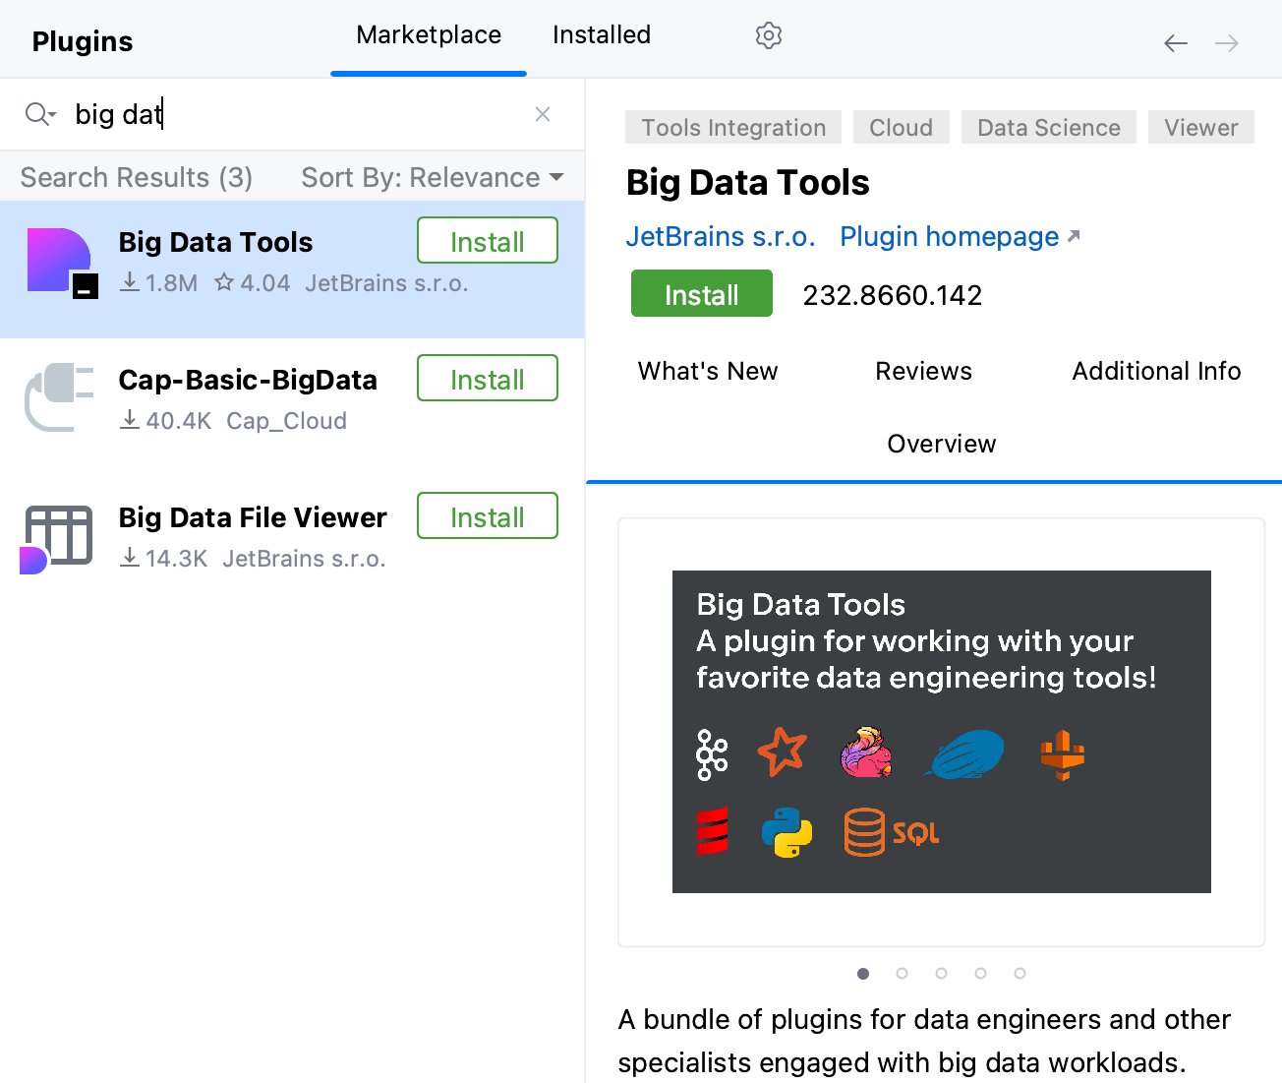
Task: Install the Big Data Tools plugin
Action: pyautogui.click(x=701, y=293)
